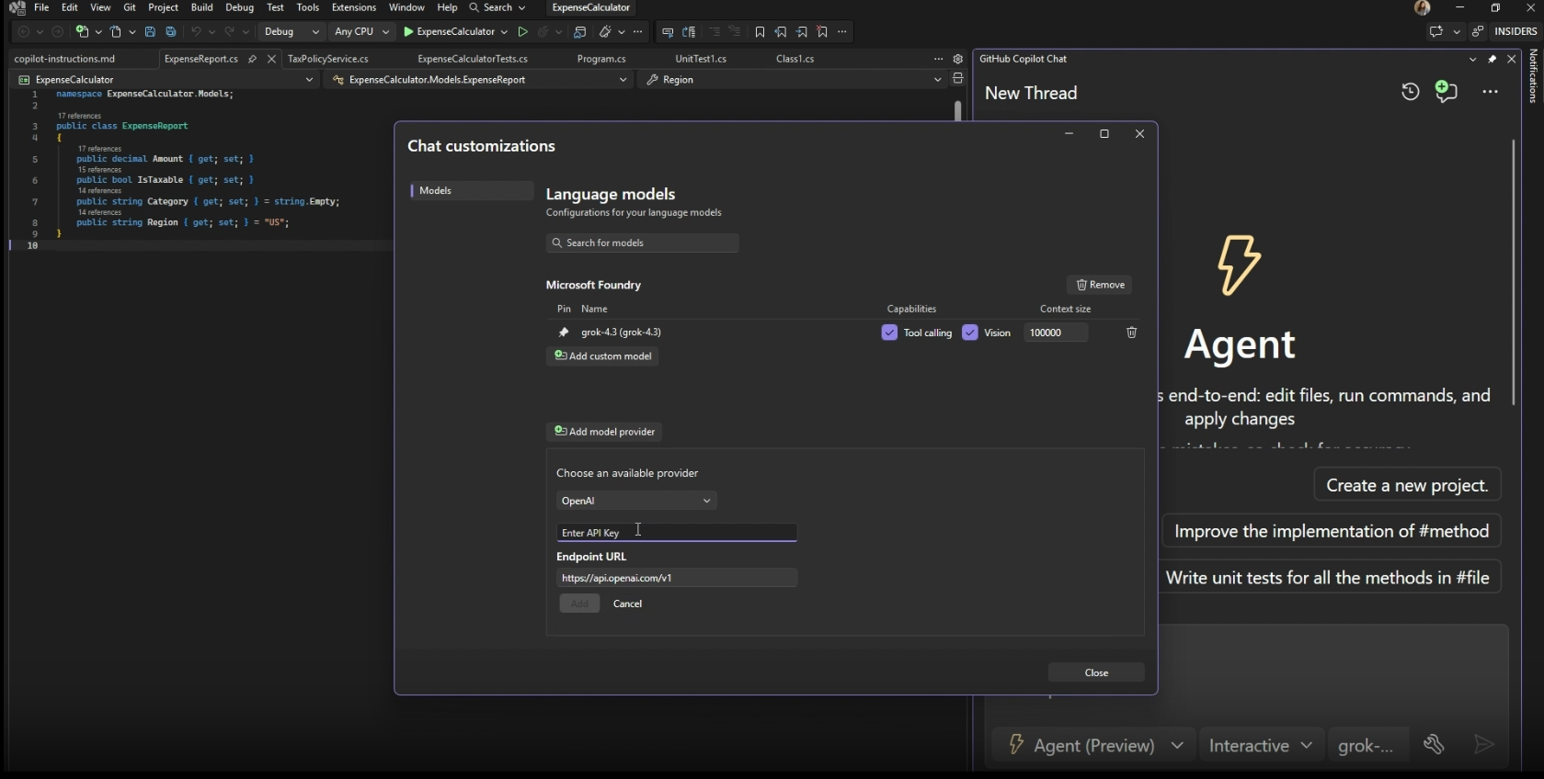Expand the ExpenseCalculator.Models.ExpenseReport type dropdown

coord(479,80)
